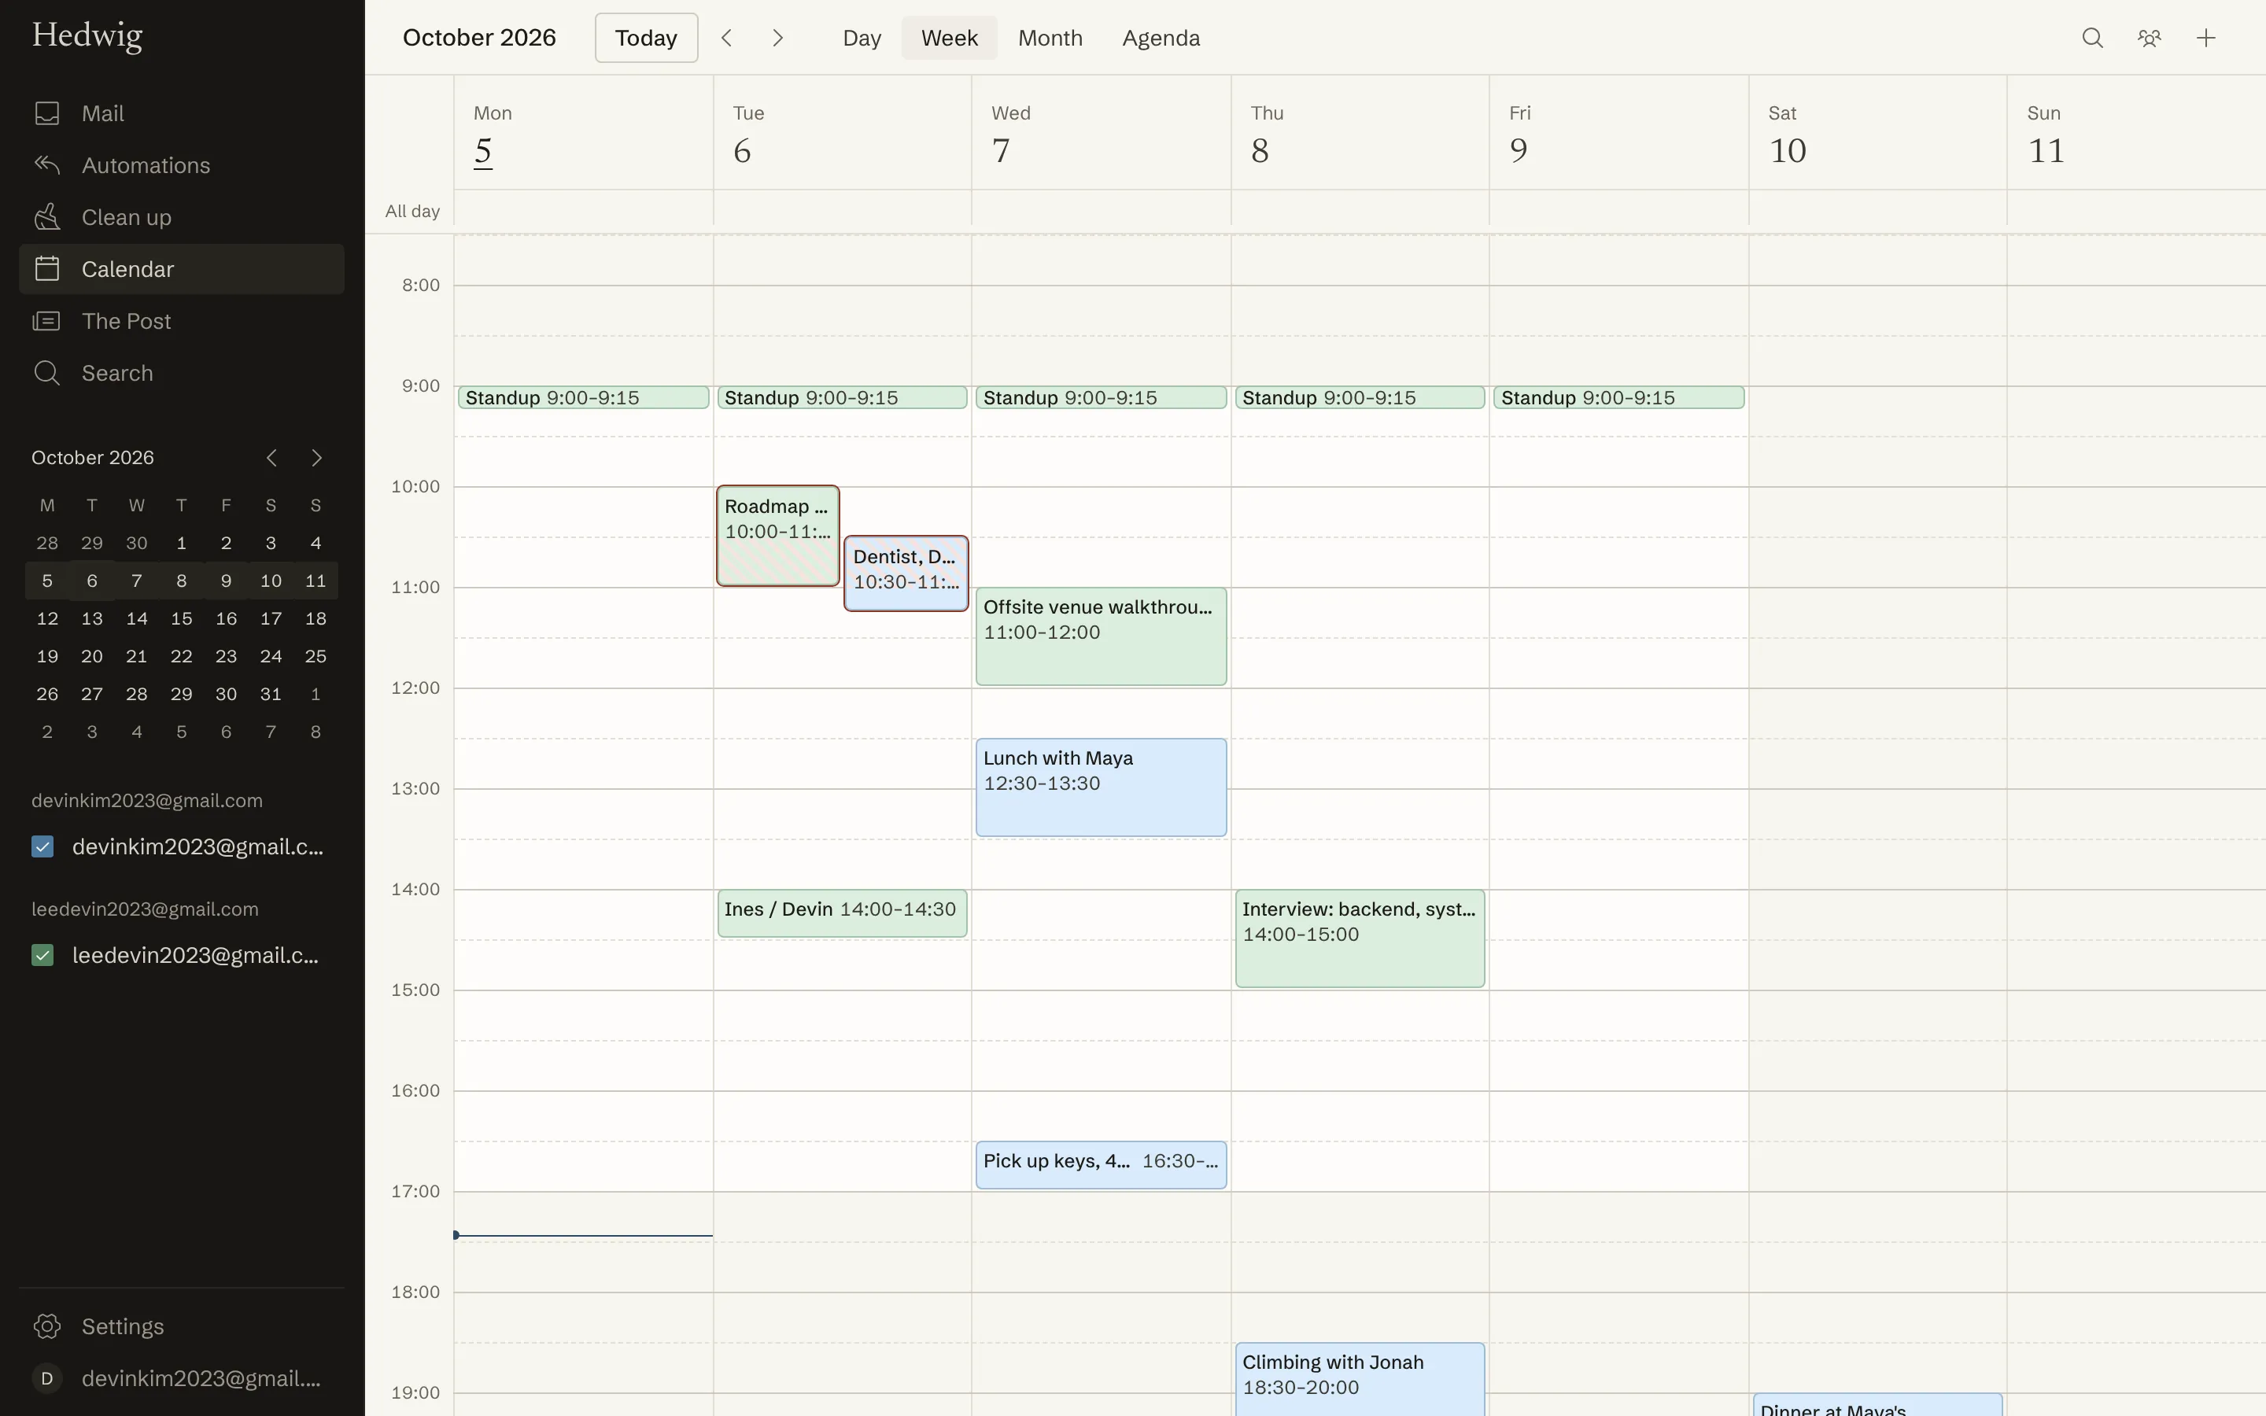Click the Today button
The image size is (2266, 1416).
tap(646, 38)
